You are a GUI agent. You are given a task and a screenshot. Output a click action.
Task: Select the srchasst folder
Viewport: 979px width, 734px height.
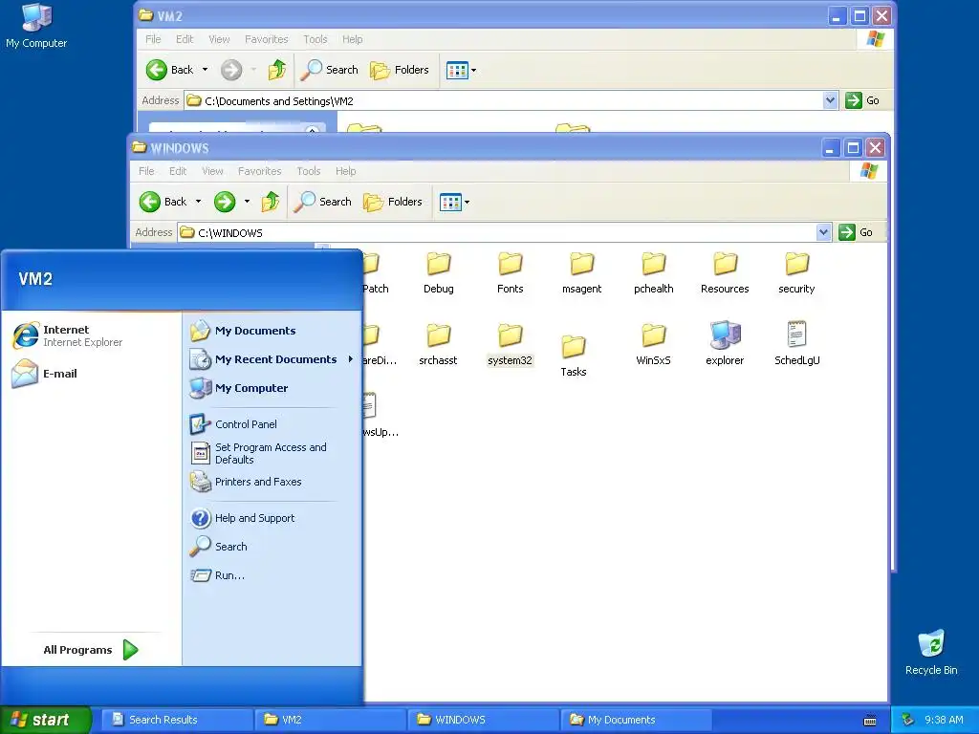tap(438, 344)
